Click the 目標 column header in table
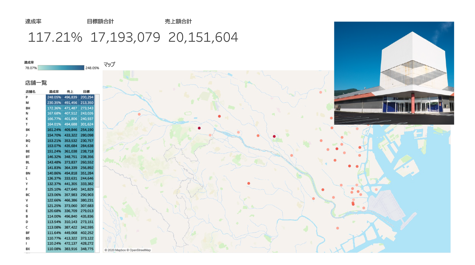 (x=86, y=91)
